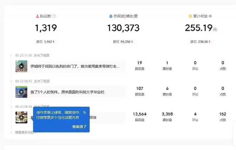
Task: Click the 展现量 value 107
Action: (x=140, y=89)
